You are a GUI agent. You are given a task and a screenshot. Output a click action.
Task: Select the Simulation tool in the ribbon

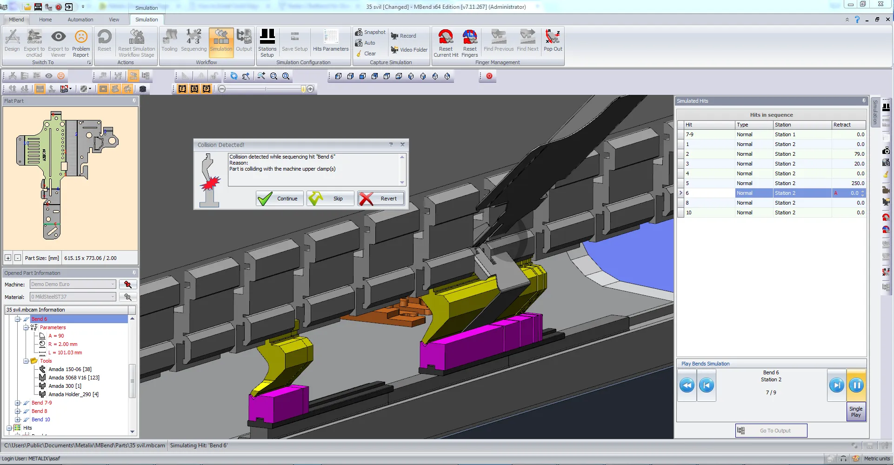pos(221,42)
